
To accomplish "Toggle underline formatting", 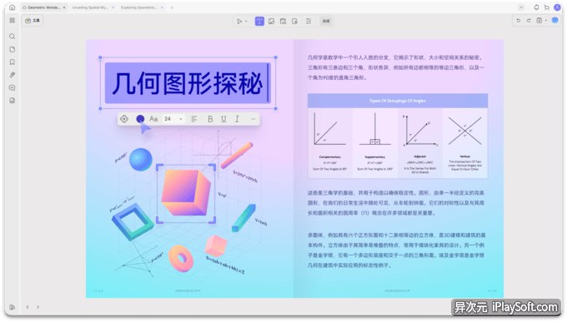I will click(223, 119).
